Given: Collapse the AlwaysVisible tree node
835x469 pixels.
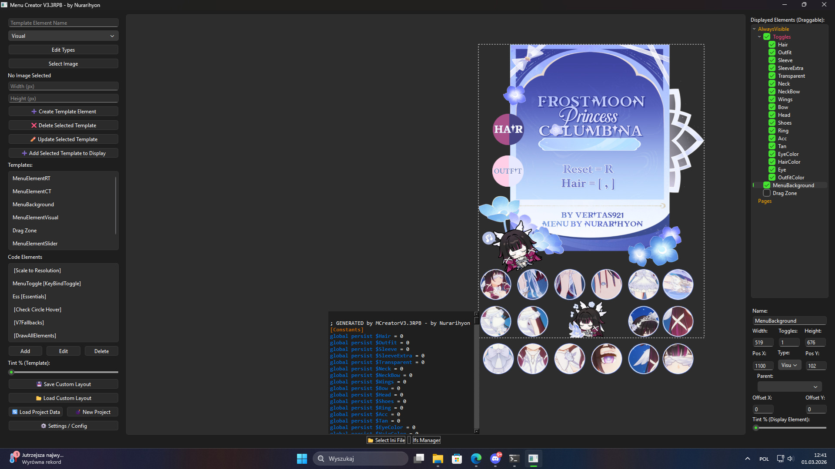Looking at the screenshot, I should (754, 29).
